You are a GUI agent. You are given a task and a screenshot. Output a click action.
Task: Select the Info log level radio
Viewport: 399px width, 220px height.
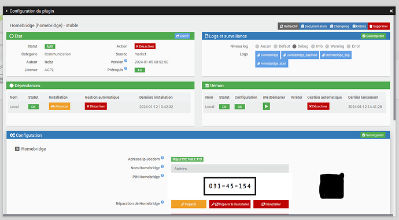pyautogui.click(x=313, y=47)
